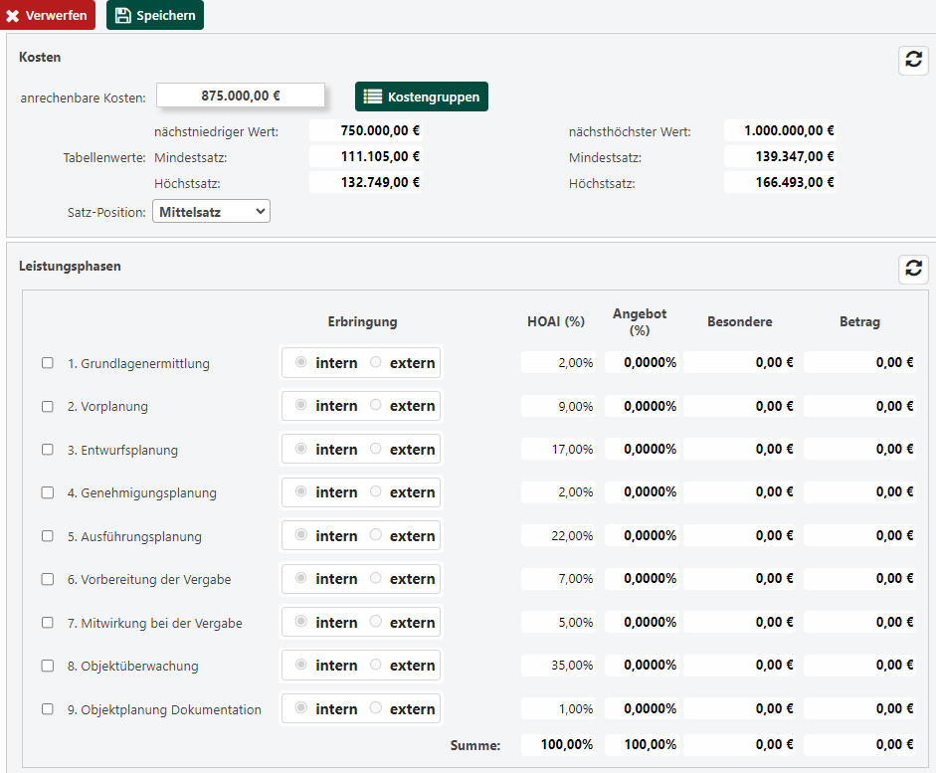Select intern for Ausführungsplanung
Image resolution: width=936 pixels, height=773 pixels.
point(301,536)
